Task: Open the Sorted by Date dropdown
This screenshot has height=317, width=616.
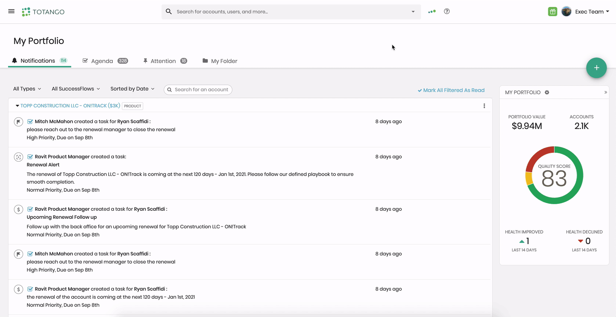Action: pos(132,89)
